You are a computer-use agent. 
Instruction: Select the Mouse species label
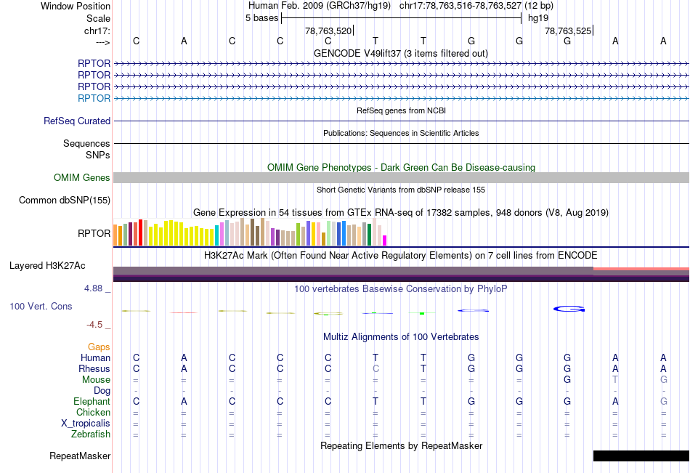tap(96, 379)
